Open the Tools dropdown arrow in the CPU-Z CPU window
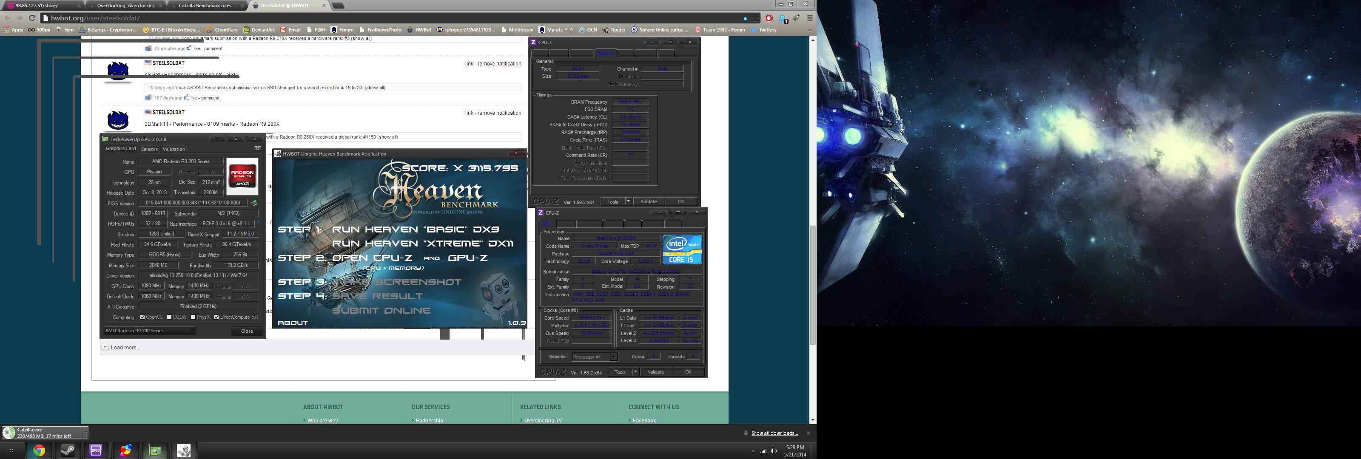 point(635,372)
